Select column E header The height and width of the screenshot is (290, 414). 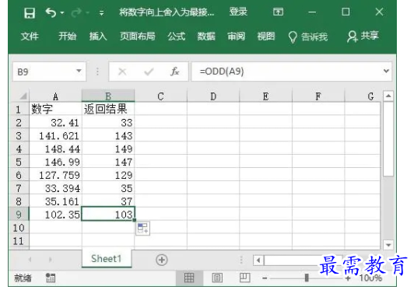pos(265,96)
